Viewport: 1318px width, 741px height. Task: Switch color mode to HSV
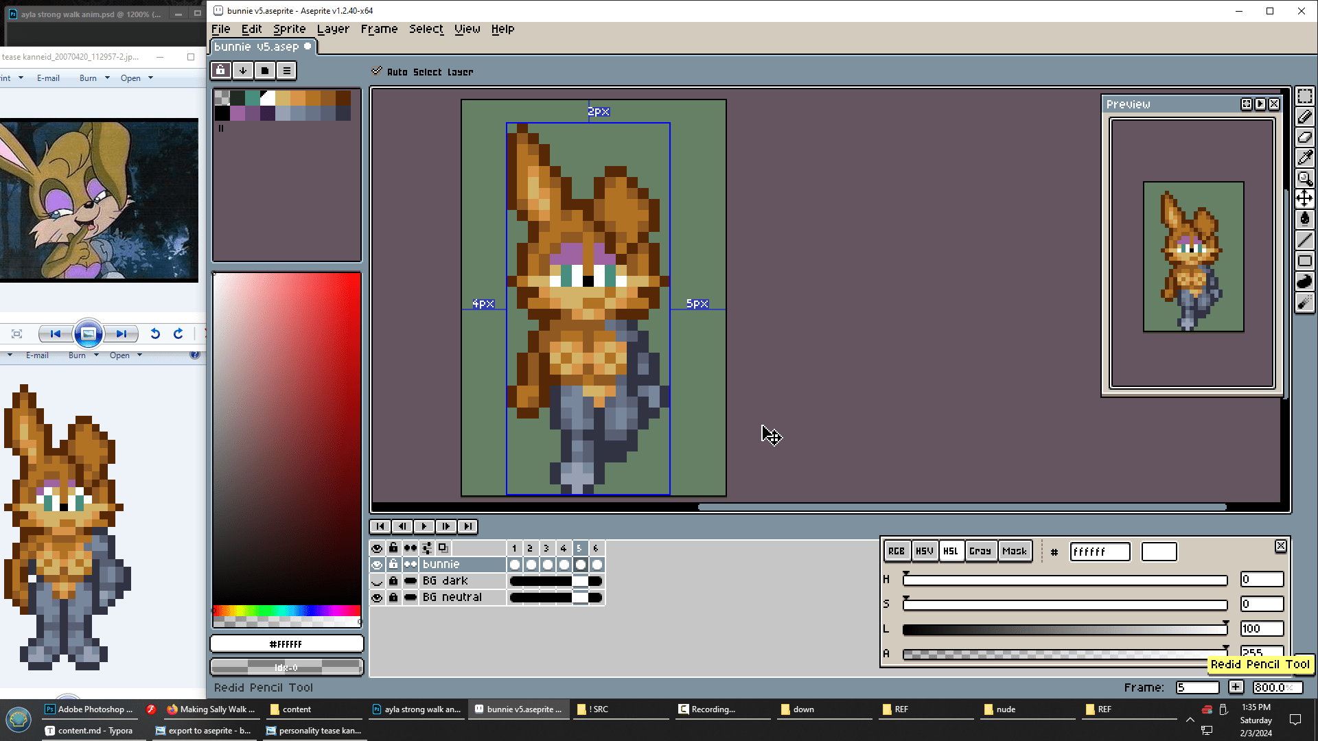coord(924,551)
